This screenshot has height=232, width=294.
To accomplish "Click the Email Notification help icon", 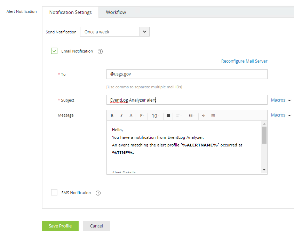I will click(x=100, y=51).
